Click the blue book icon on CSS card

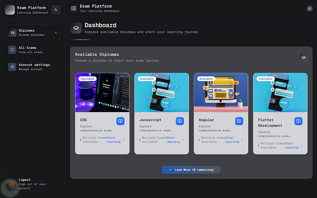(120, 121)
